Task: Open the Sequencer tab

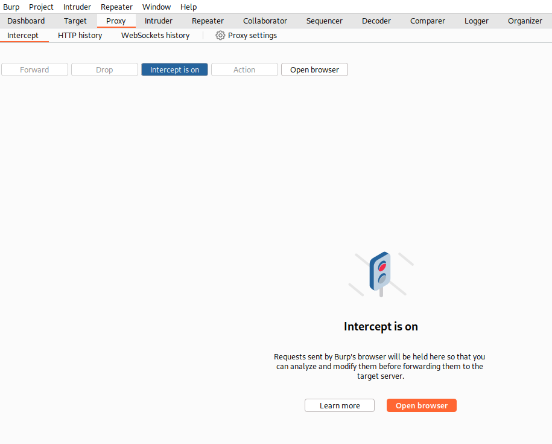Action: click(x=324, y=21)
